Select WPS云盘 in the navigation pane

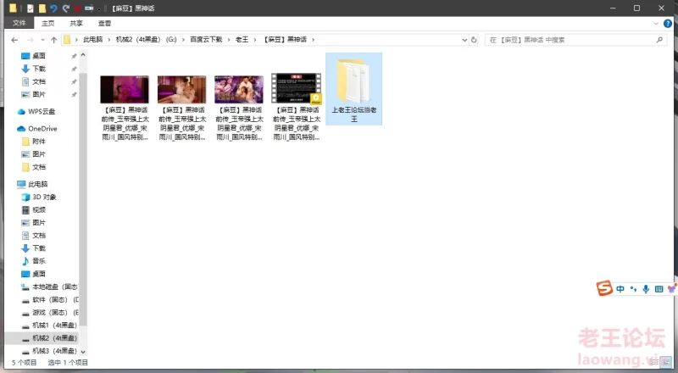tap(42, 112)
